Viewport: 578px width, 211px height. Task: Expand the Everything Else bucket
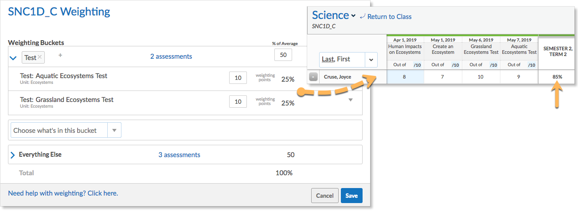point(12,155)
